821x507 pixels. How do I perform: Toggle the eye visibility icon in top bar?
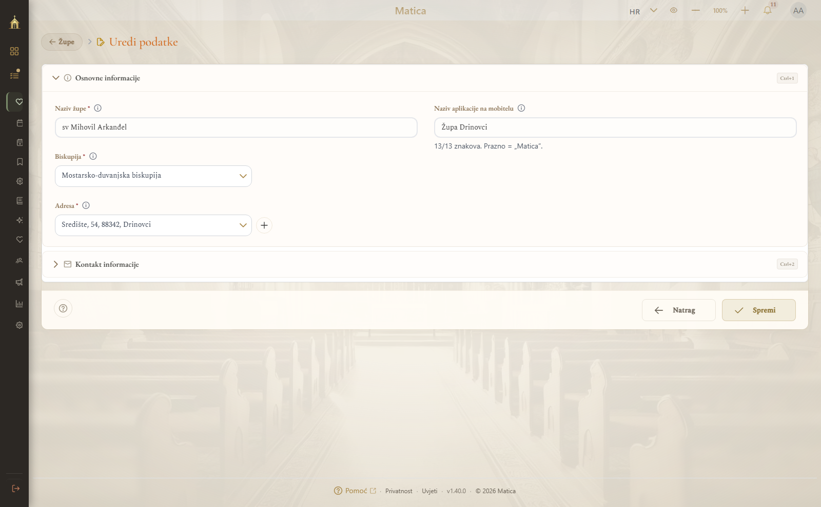[x=674, y=10]
